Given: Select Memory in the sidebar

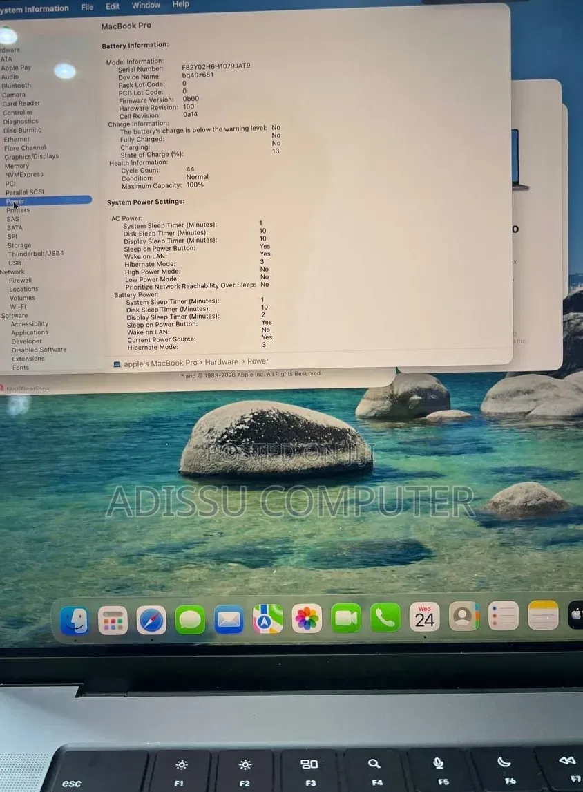Looking at the screenshot, I should click(17, 166).
